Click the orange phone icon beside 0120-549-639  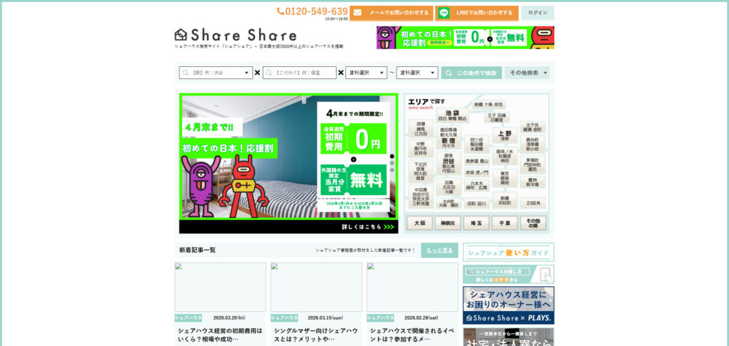pyautogui.click(x=280, y=11)
